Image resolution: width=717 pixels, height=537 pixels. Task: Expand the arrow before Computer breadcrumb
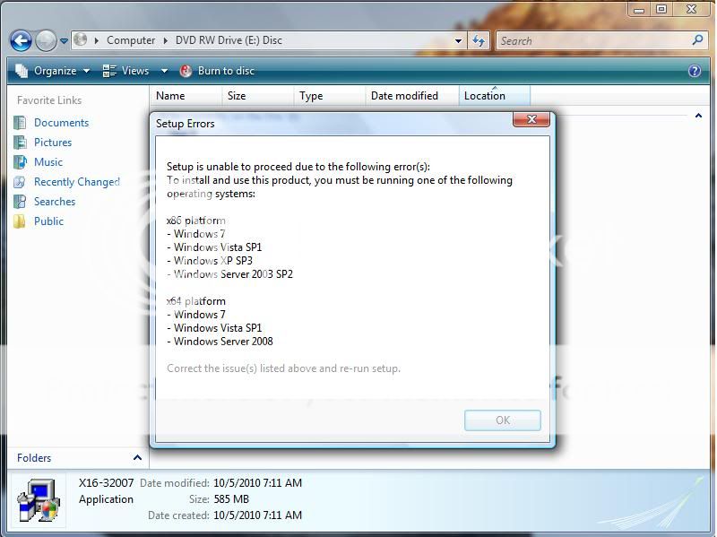pyautogui.click(x=97, y=40)
